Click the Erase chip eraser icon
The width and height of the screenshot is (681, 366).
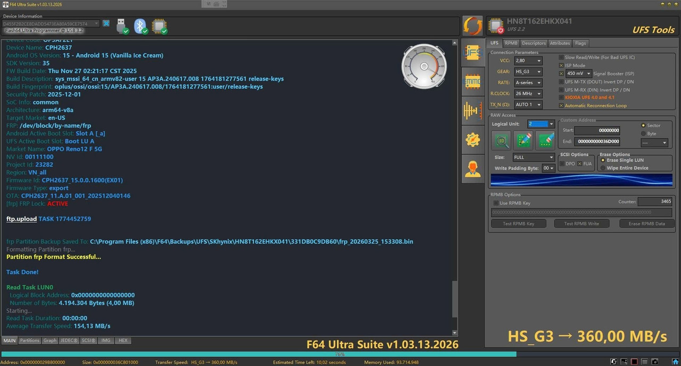click(x=545, y=140)
